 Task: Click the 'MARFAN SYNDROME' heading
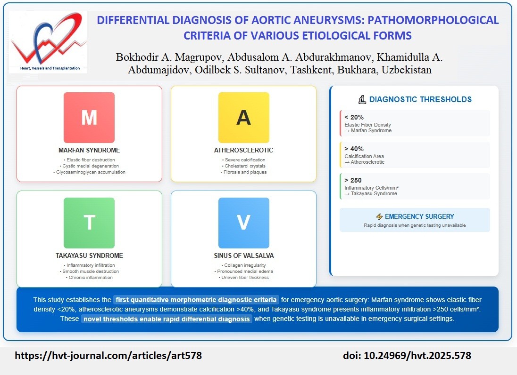point(89,150)
